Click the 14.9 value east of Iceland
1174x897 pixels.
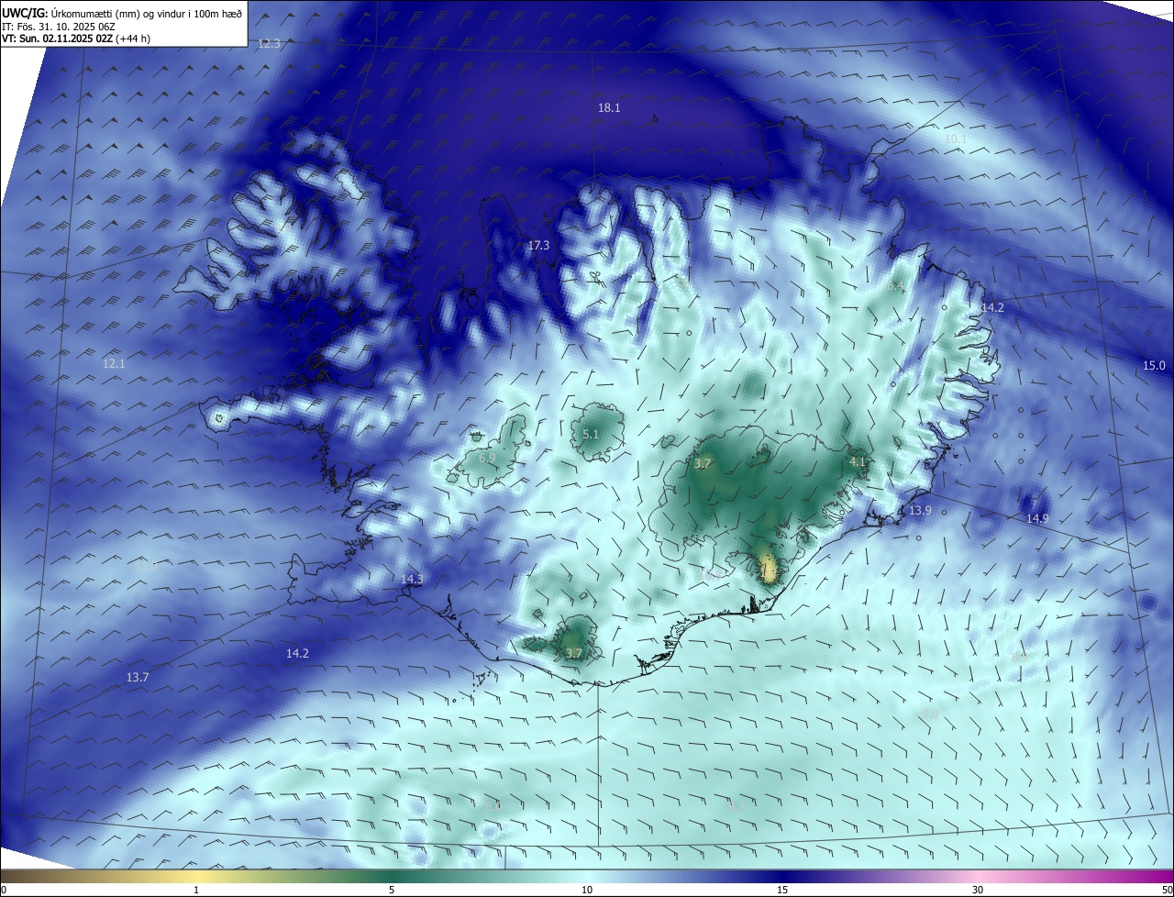coord(1037,518)
